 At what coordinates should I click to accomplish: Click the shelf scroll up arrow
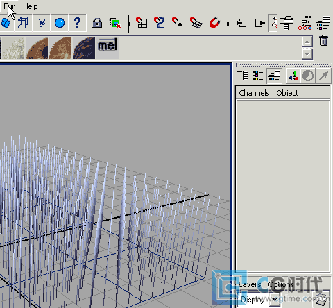[307, 42]
